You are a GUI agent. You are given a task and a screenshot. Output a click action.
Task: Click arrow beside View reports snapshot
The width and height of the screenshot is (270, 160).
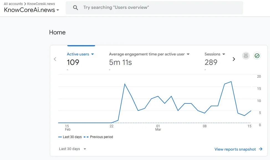[x=261, y=149]
